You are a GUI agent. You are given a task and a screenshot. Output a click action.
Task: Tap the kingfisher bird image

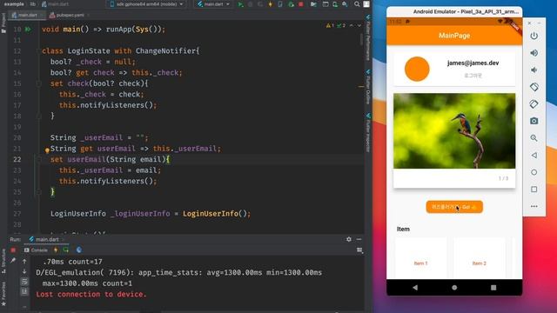coord(454,131)
